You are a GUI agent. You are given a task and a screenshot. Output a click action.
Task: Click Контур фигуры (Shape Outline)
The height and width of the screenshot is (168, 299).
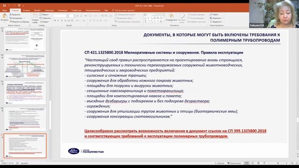196,18
